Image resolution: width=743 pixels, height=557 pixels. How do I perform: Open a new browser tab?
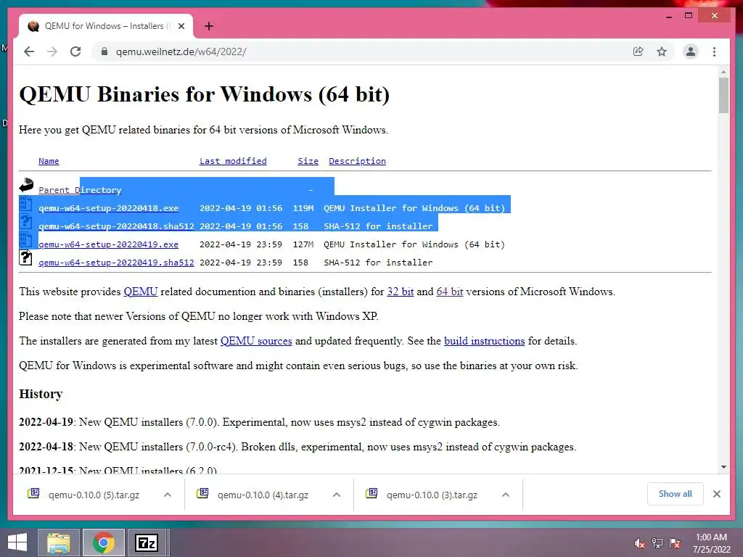(x=208, y=26)
